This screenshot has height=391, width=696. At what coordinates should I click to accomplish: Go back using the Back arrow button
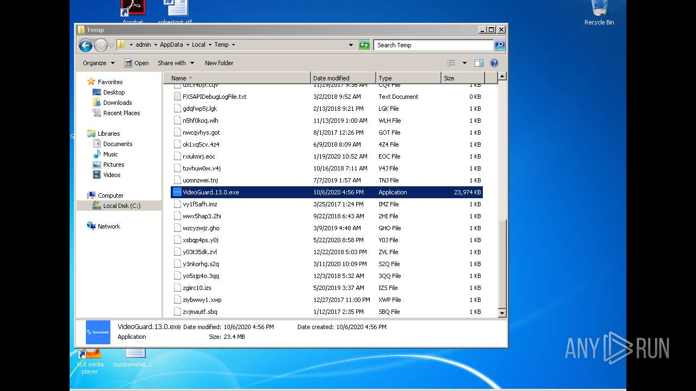(x=85, y=45)
